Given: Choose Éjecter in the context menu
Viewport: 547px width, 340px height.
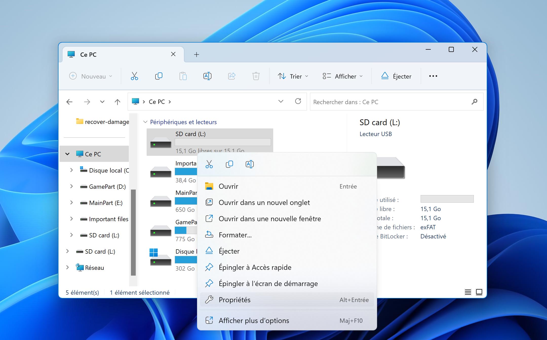Looking at the screenshot, I should click(287, 251).
